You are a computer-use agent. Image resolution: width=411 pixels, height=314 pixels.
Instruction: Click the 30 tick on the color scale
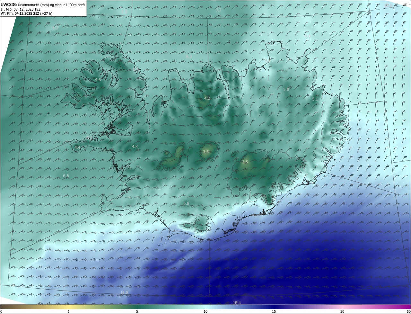click(x=342, y=311)
